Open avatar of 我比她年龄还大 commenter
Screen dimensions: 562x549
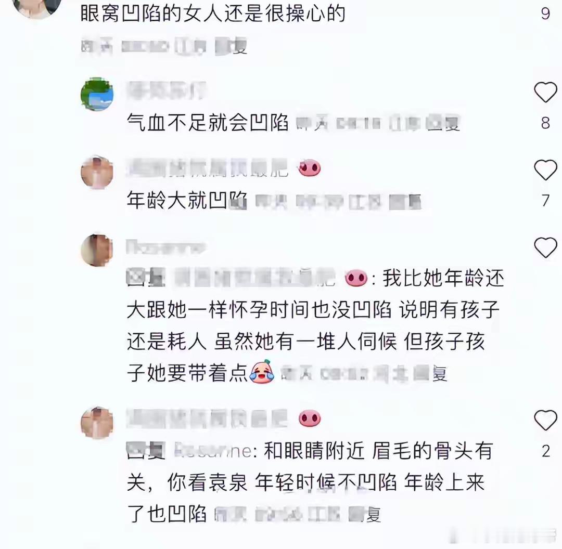pos(97,250)
